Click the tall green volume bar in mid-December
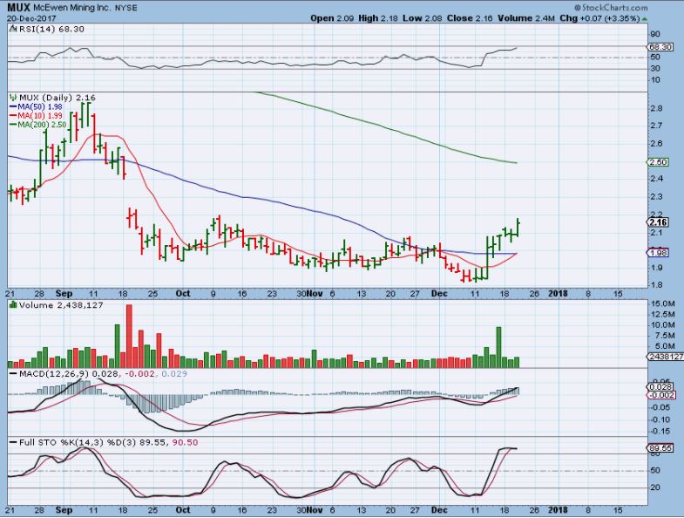 coord(499,347)
